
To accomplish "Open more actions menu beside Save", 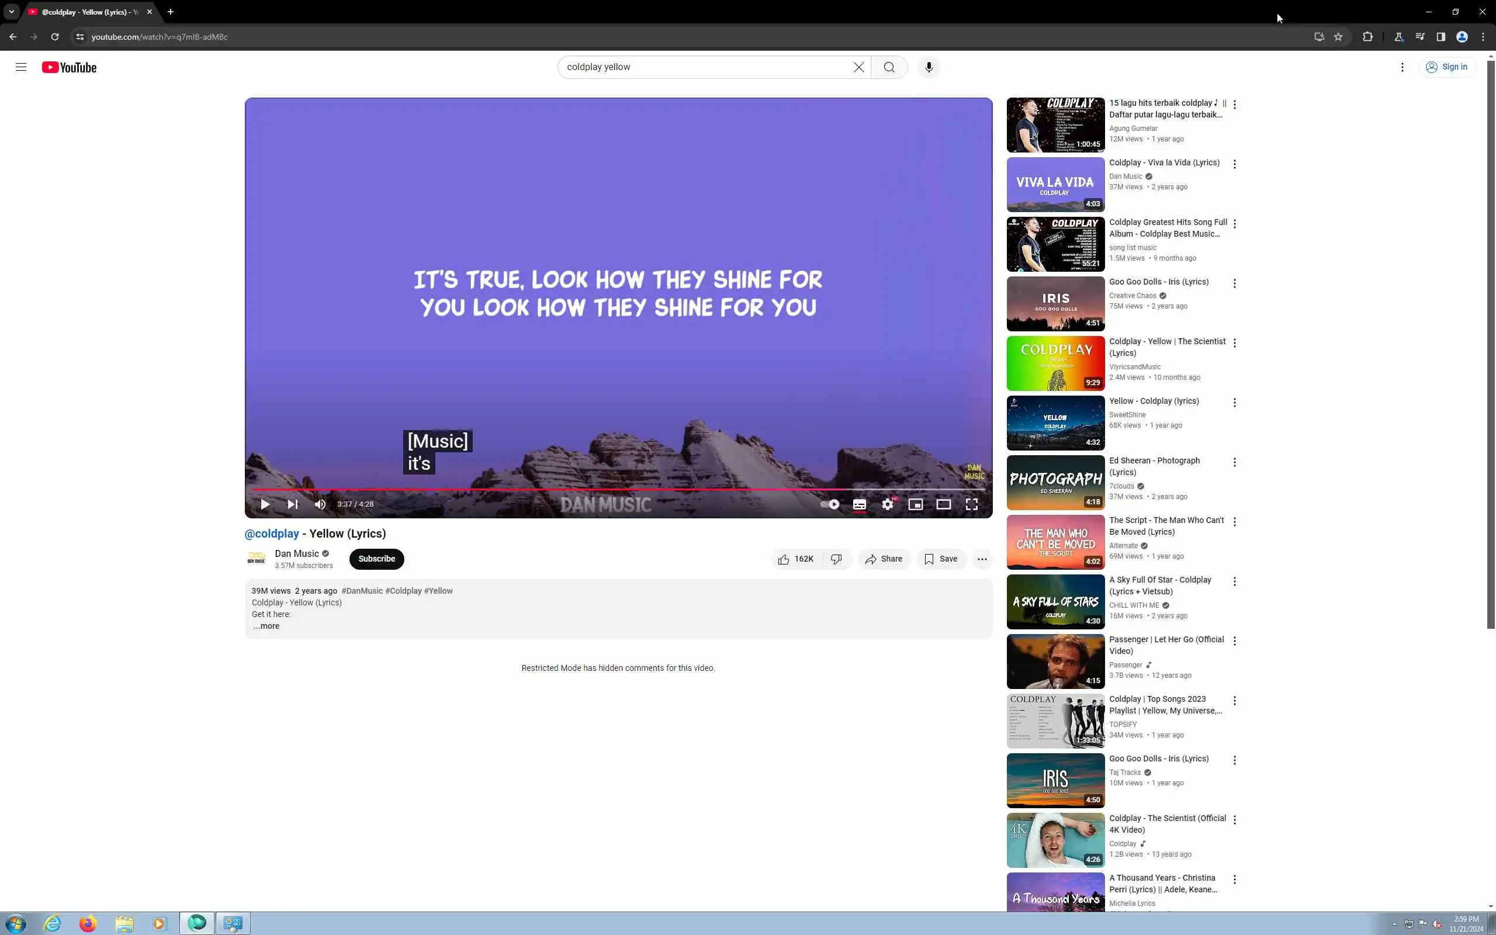I will [x=982, y=559].
